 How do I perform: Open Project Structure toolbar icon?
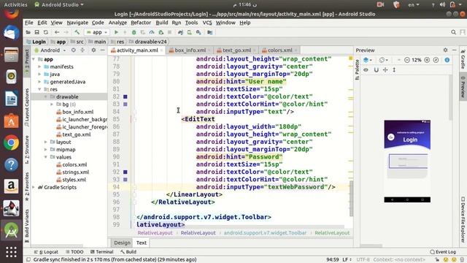209,32
